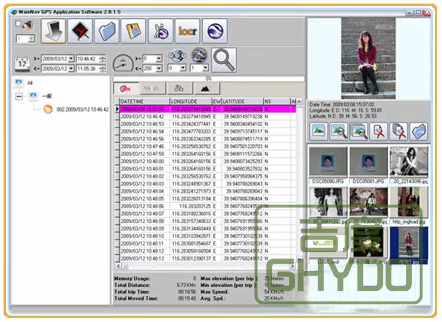The height and width of the screenshot is (322, 442).
Task: Click the show photo icon in photo toolbar
Action: point(318,132)
